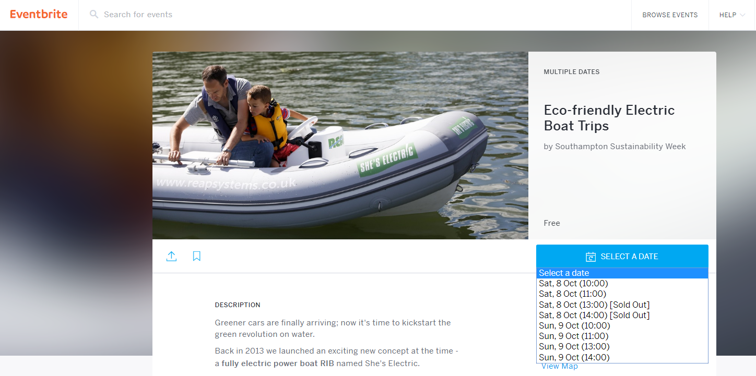756x376 pixels.
Task: Select Sun, 9 Oct (13:00) slot
Action: coord(622,347)
